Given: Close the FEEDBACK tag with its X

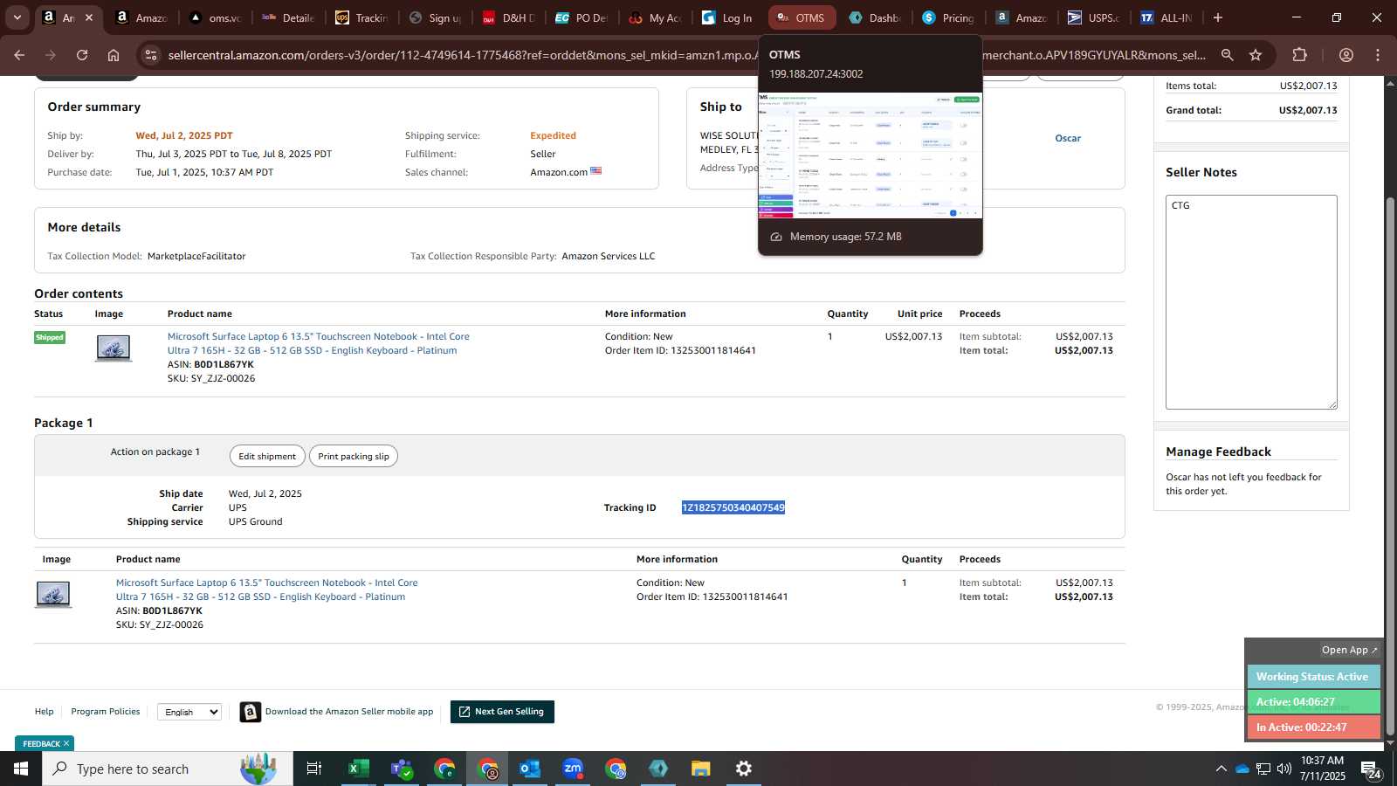Looking at the screenshot, I should pyautogui.click(x=66, y=743).
